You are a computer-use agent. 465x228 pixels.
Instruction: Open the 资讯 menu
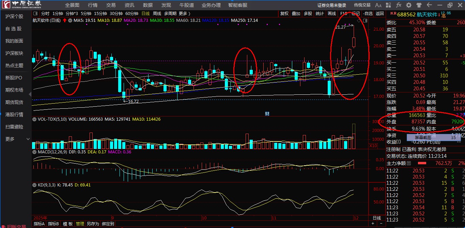129,5
